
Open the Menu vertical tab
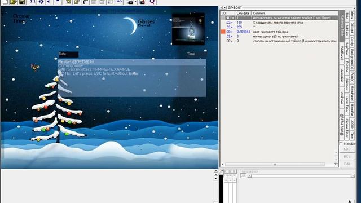pos(352,16)
